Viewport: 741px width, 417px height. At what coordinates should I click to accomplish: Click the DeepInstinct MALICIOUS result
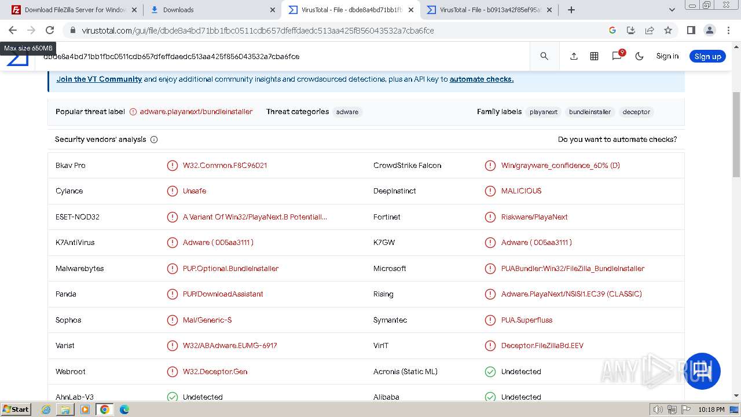(521, 191)
